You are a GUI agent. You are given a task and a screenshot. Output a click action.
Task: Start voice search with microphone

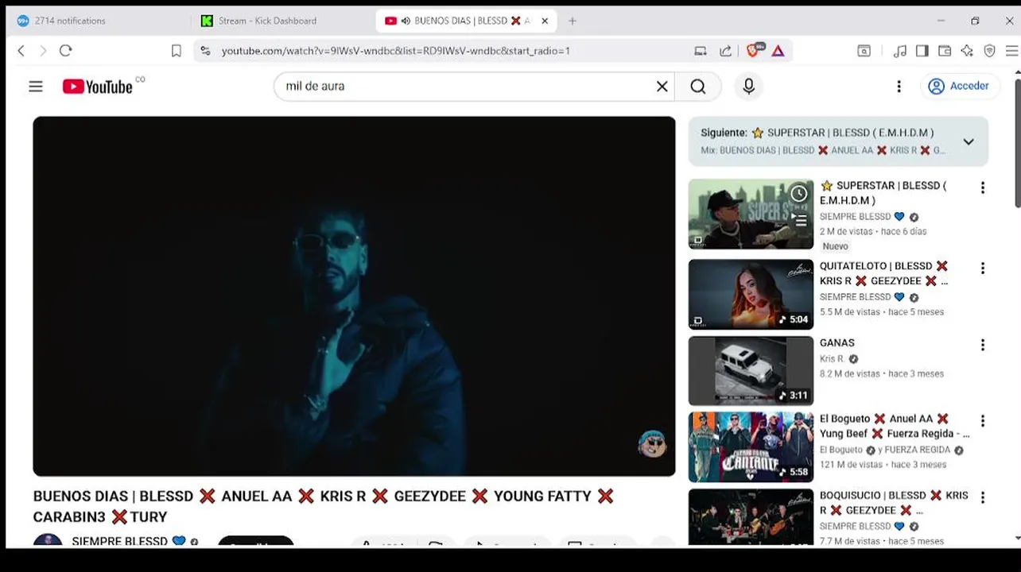click(748, 87)
